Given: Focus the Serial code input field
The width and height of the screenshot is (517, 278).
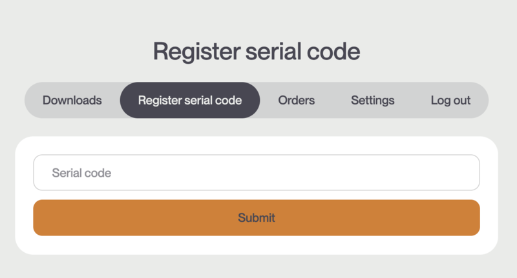Looking at the screenshot, I should [x=257, y=173].
